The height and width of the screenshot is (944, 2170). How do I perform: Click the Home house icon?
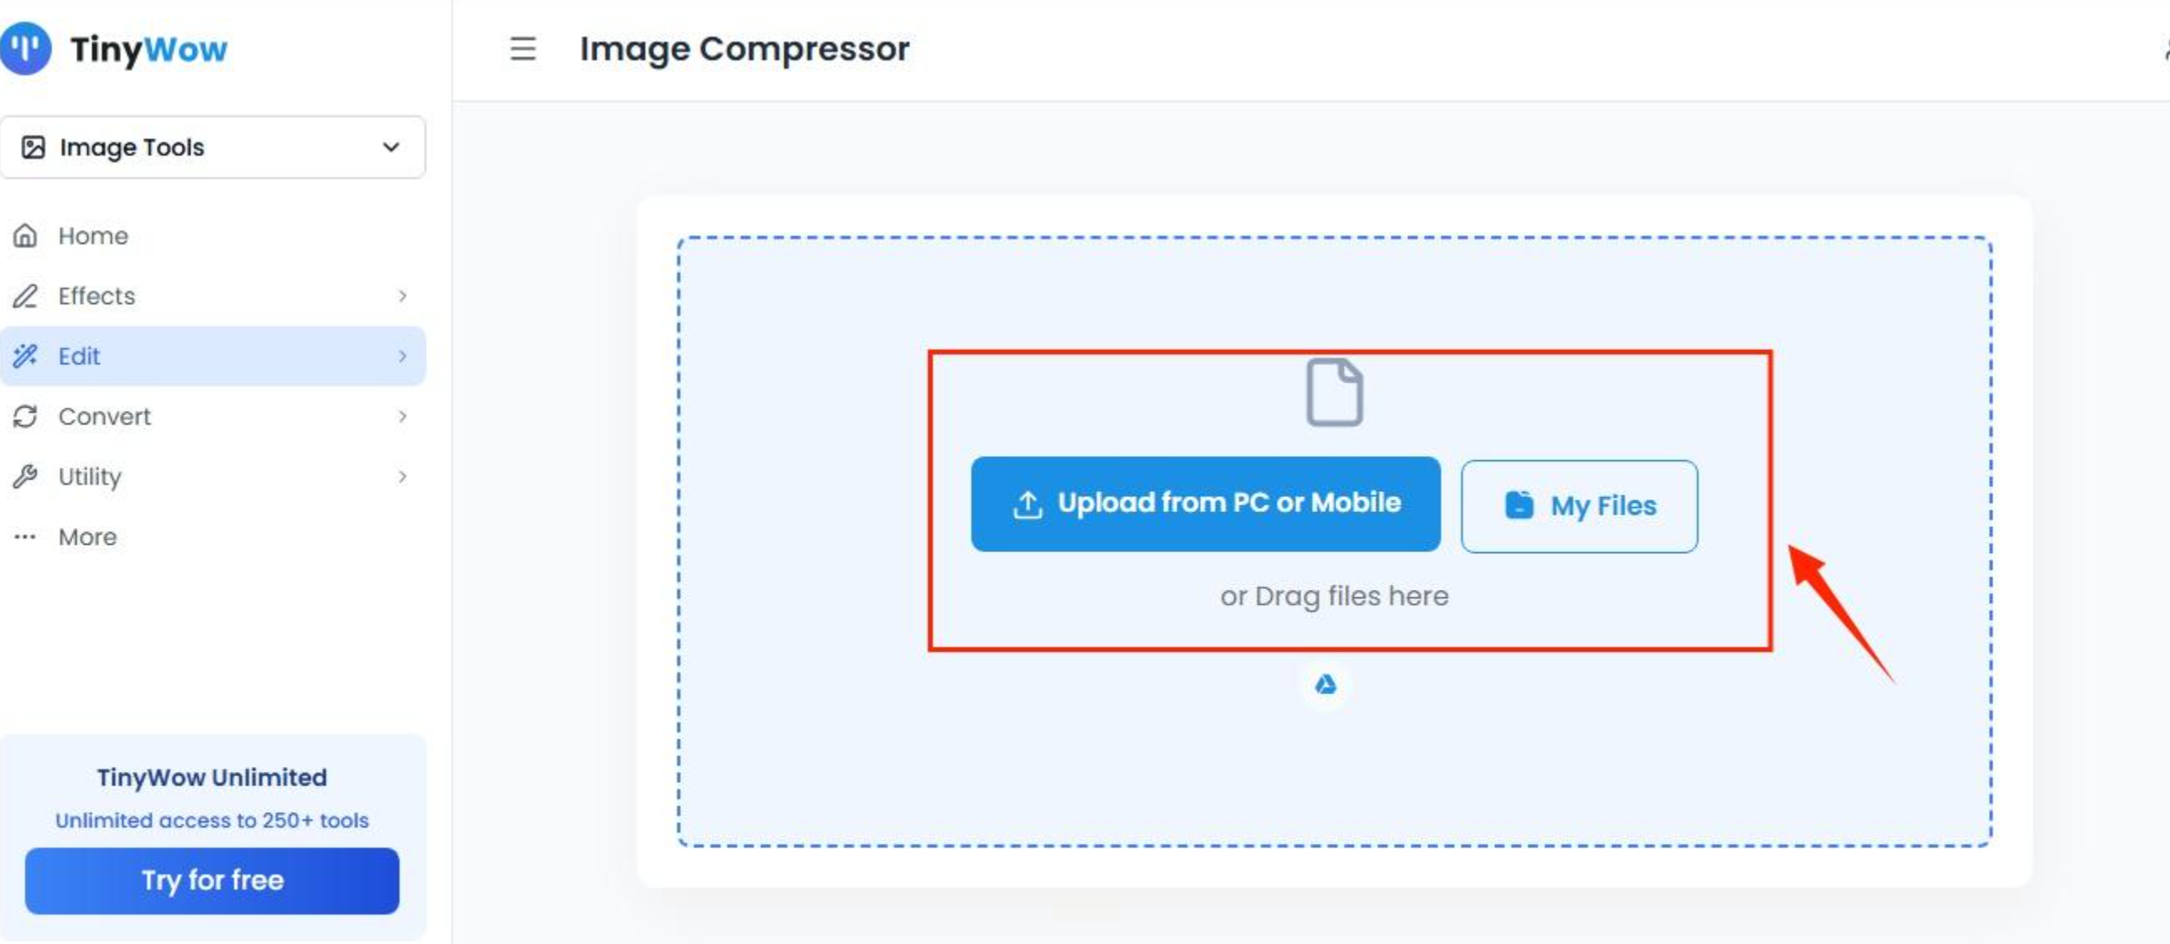tap(25, 236)
